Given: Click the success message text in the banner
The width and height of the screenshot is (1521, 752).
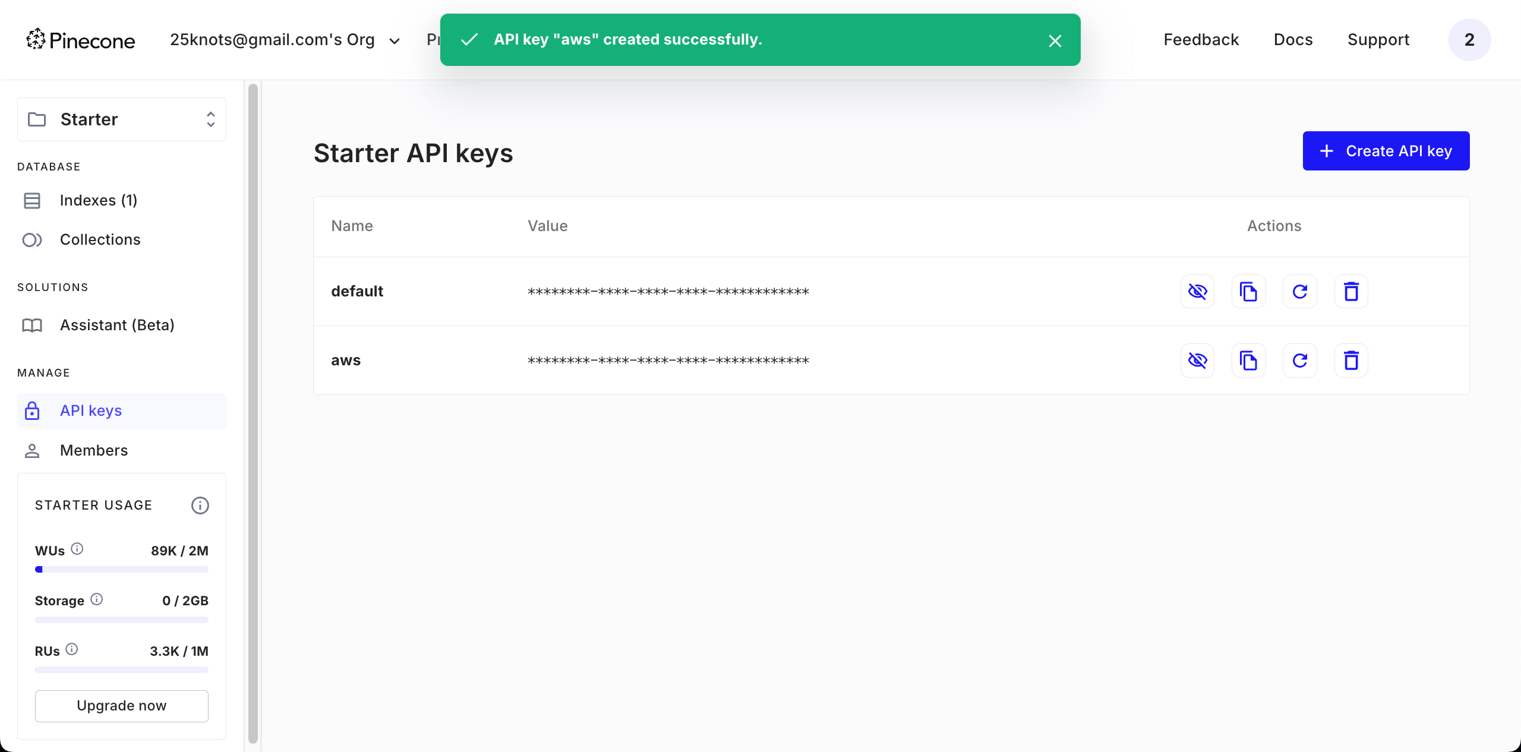Looking at the screenshot, I should click(x=628, y=40).
